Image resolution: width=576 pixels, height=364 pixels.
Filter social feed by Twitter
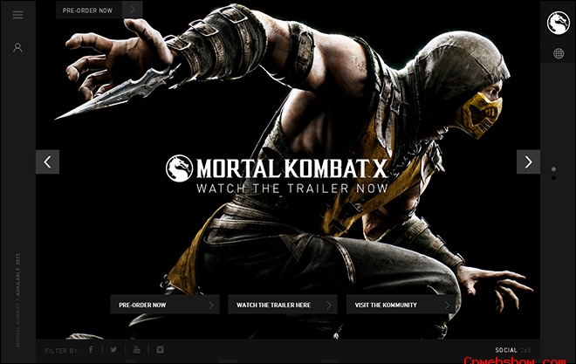[x=113, y=349]
